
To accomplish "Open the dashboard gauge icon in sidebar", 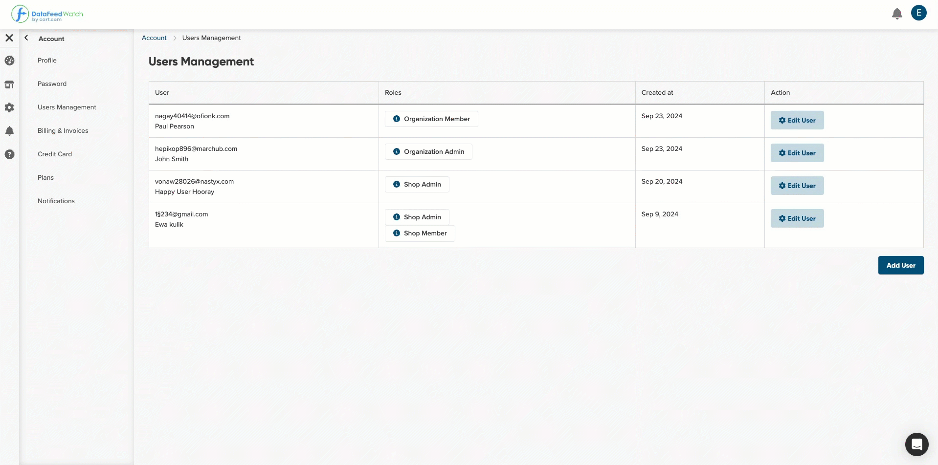I will 9,61.
